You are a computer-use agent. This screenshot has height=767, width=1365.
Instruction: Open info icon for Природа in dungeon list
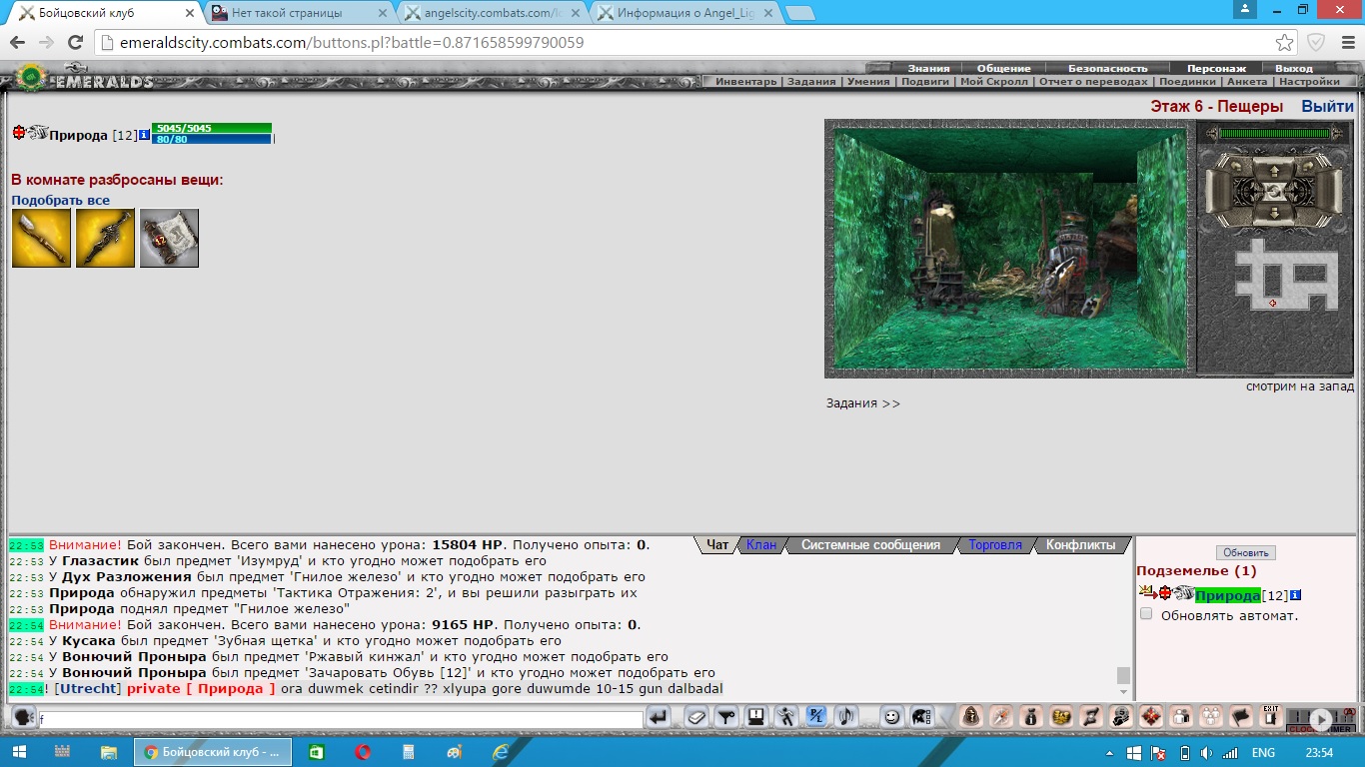click(1296, 595)
